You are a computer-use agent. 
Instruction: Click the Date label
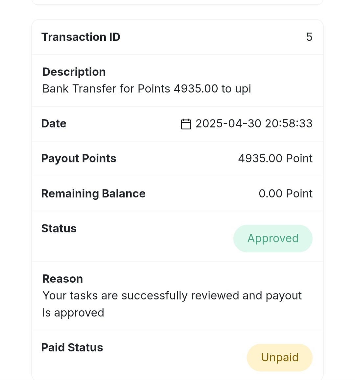click(x=54, y=124)
